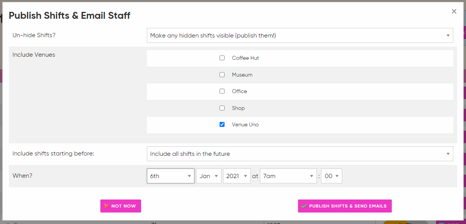This screenshot has height=224, width=466.
Task: Click Publish Shifts & Send Emails button
Action: pyautogui.click(x=345, y=206)
